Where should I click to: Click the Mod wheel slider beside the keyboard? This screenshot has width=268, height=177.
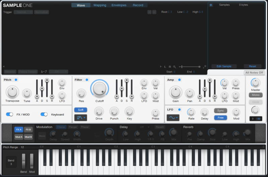point(32,161)
